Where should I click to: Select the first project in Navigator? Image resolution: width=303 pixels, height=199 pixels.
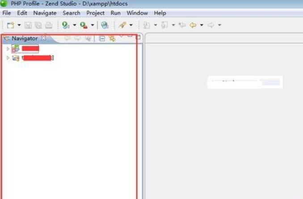click(25, 49)
